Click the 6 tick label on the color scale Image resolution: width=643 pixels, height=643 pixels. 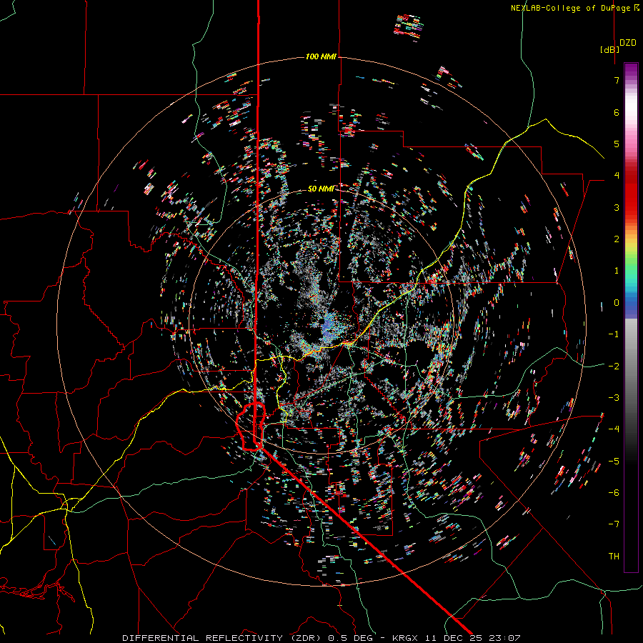[x=617, y=112]
